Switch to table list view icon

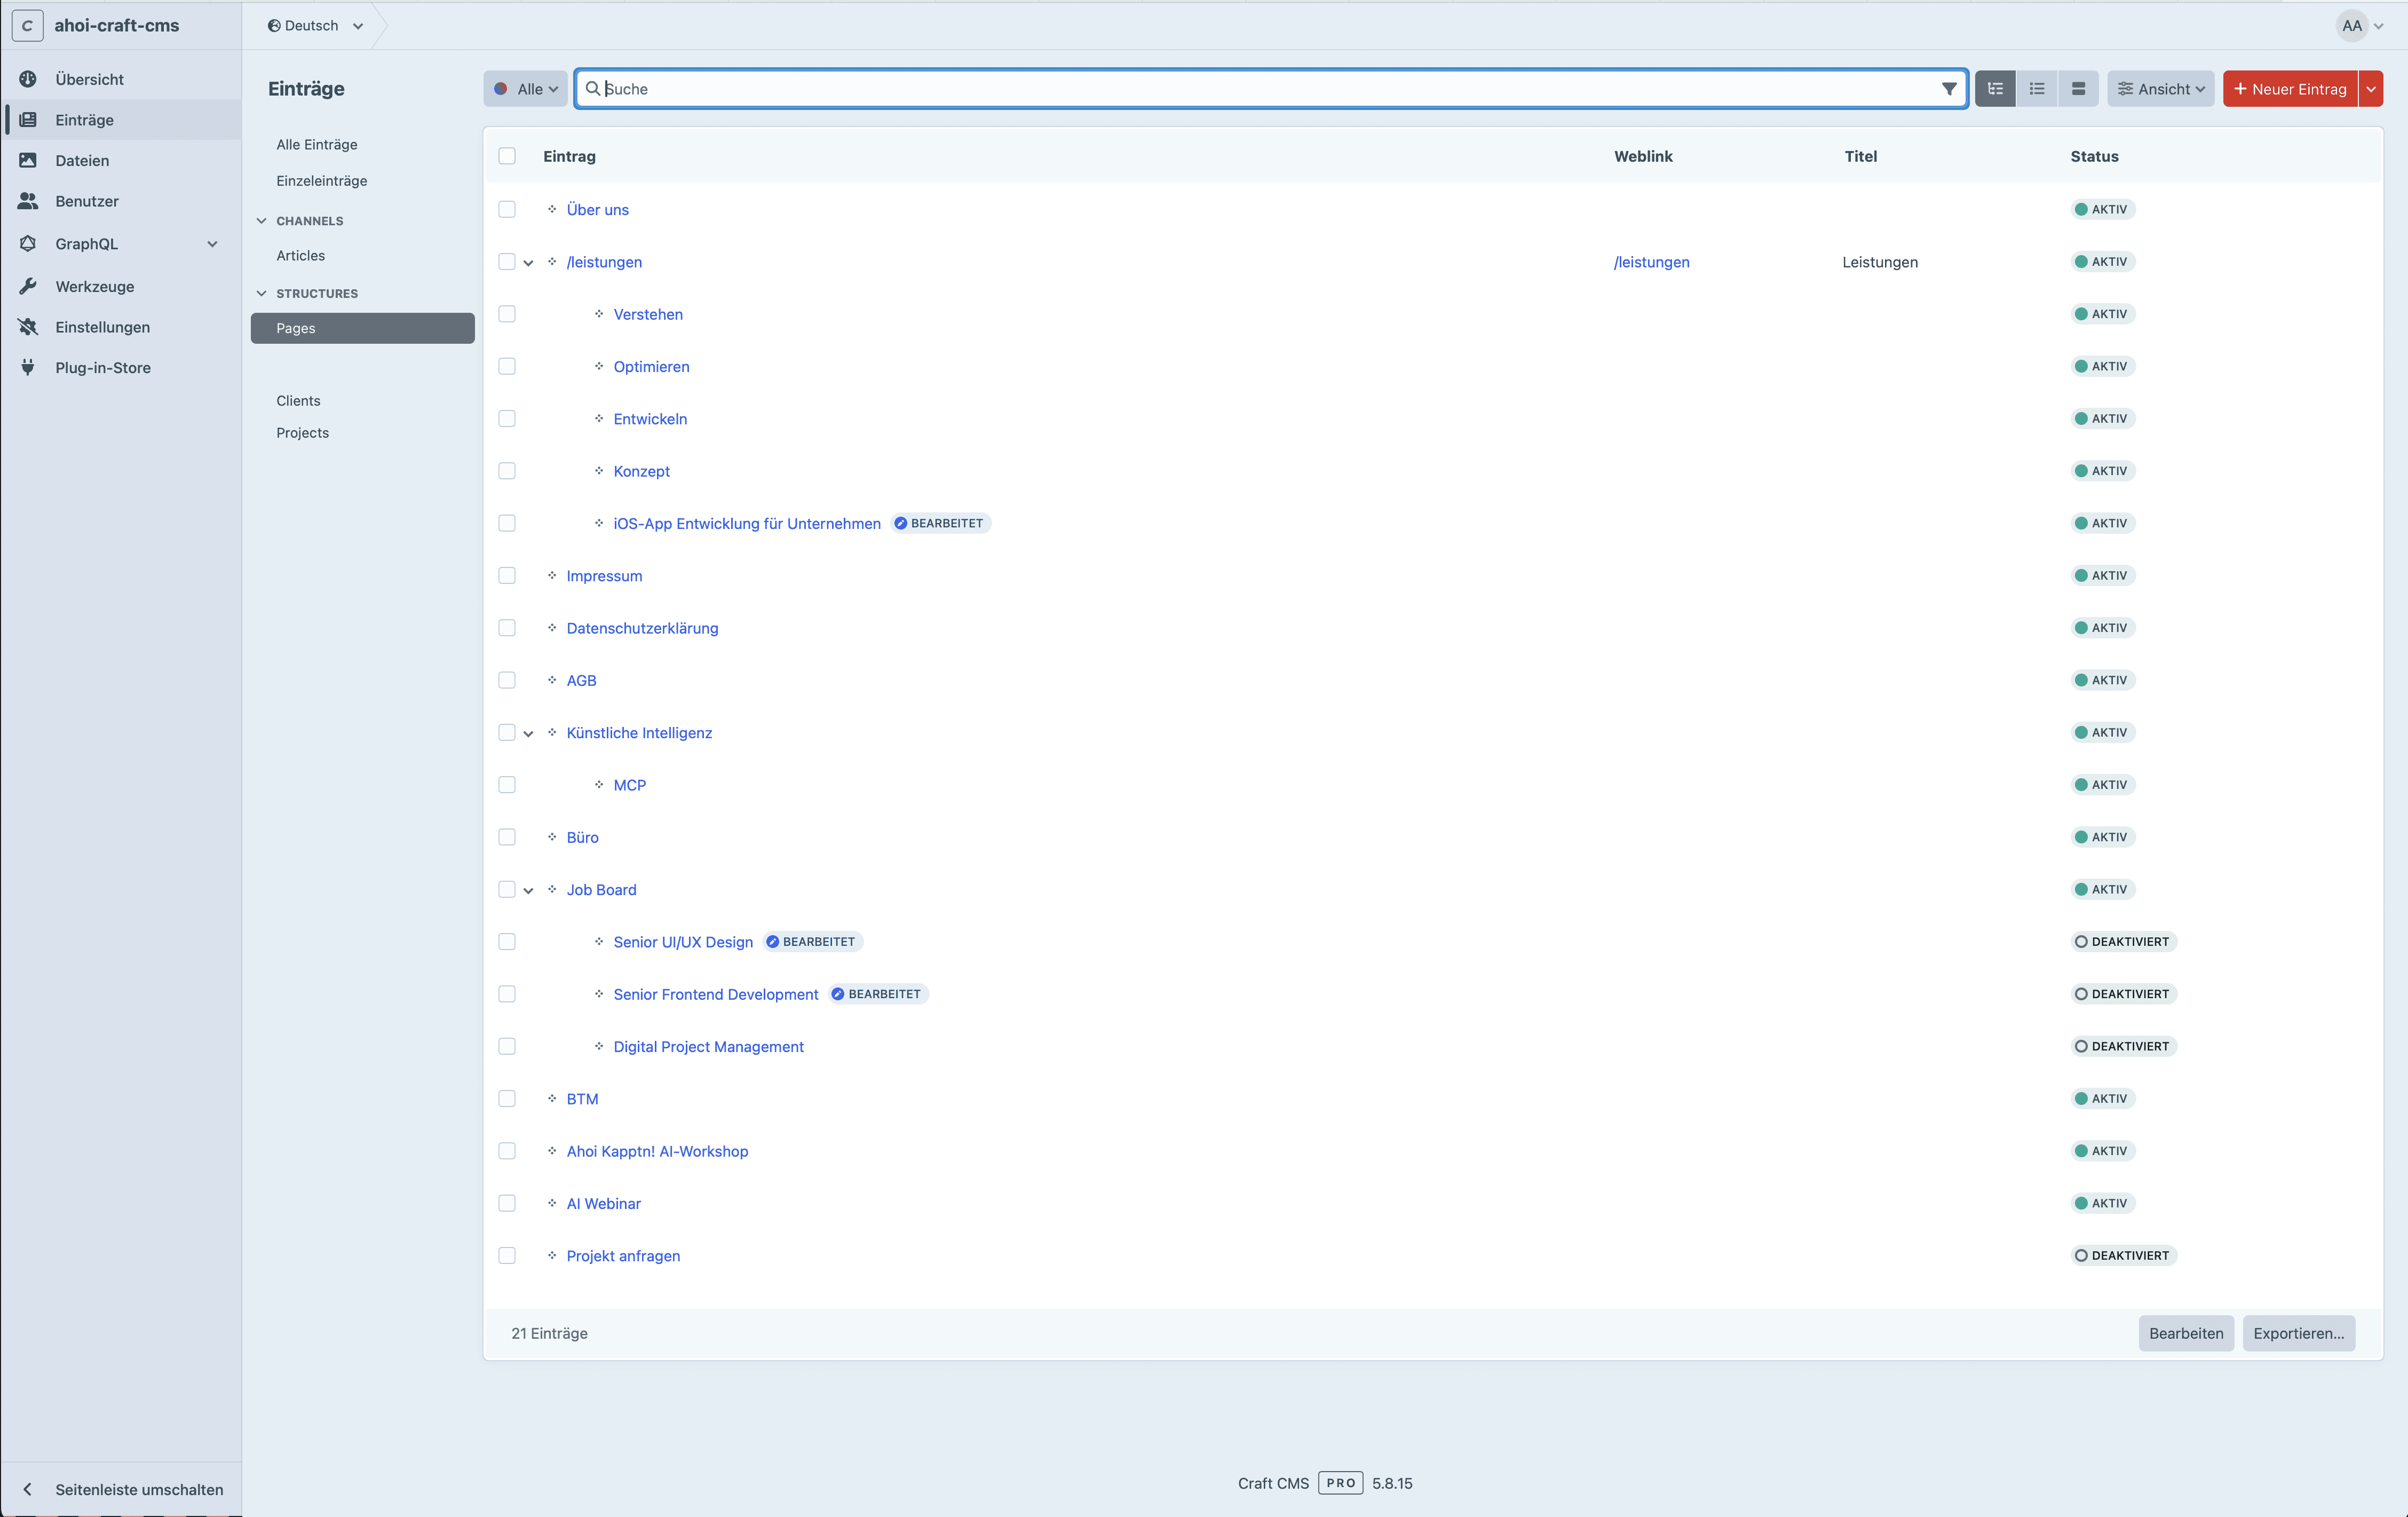click(x=2036, y=89)
